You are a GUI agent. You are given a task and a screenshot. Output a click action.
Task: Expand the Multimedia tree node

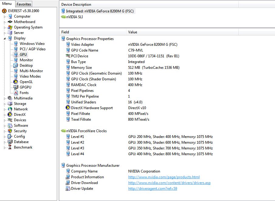click(x=5, y=99)
